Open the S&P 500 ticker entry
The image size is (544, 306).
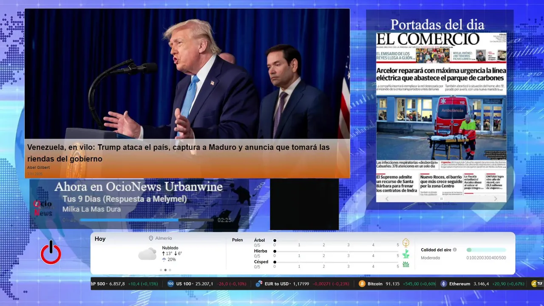pos(125,283)
